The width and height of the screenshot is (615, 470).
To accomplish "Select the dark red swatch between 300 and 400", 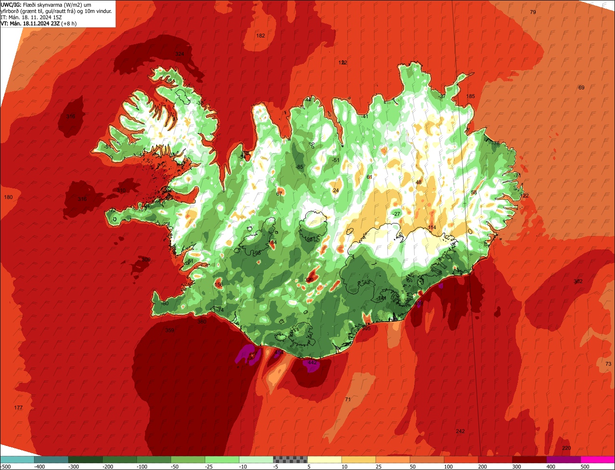I will click(529, 459).
